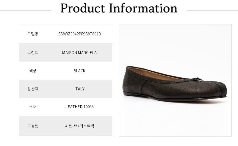Viewport: 238px width, 146px height.
Task: Select the 구성품 row label
Action: pos(33,126)
